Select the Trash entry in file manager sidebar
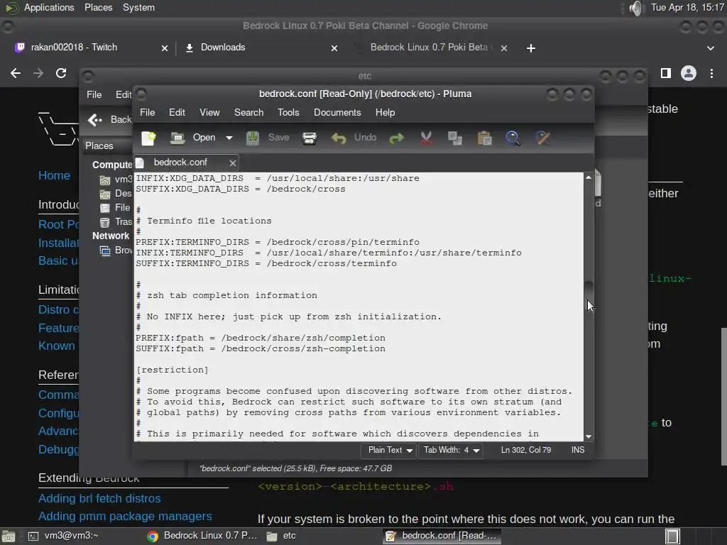The width and height of the screenshot is (727, 545). point(116,222)
